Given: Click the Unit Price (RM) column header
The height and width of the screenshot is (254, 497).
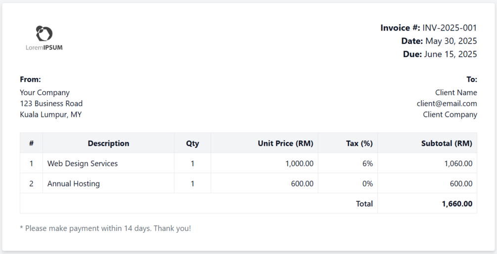Looking at the screenshot, I should pyautogui.click(x=285, y=144).
